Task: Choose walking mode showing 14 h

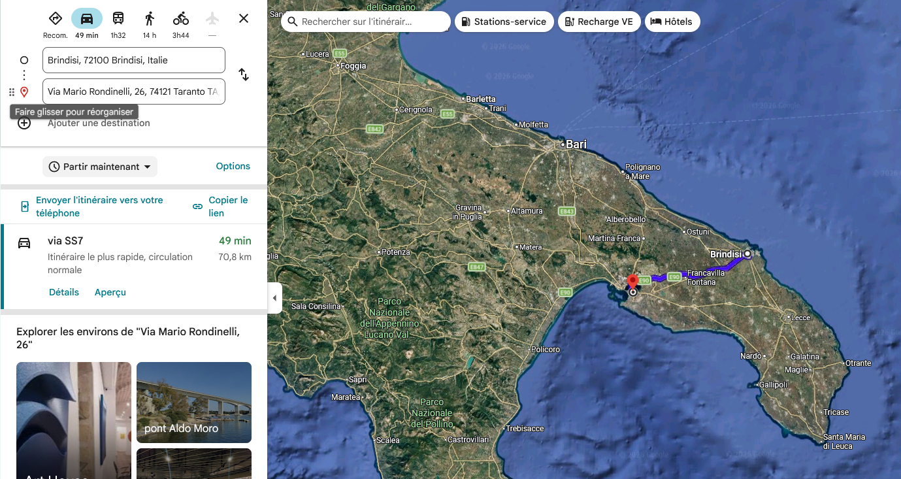Action: 150,18
